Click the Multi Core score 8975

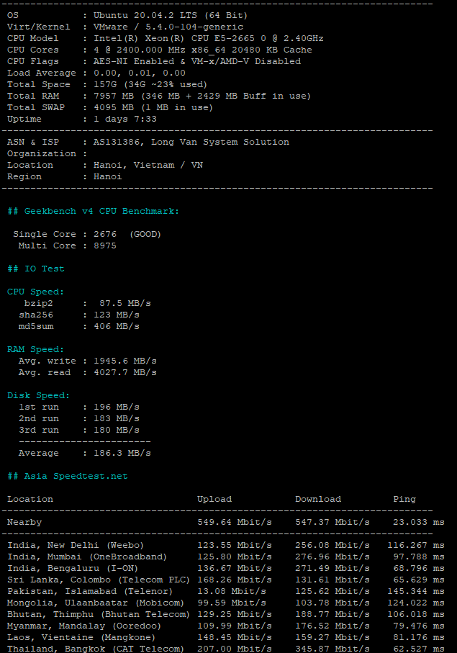click(x=105, y=246)
